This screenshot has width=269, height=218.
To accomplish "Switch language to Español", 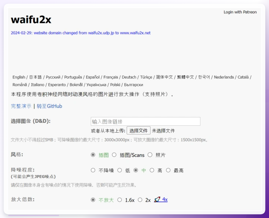I will (93, 77).
